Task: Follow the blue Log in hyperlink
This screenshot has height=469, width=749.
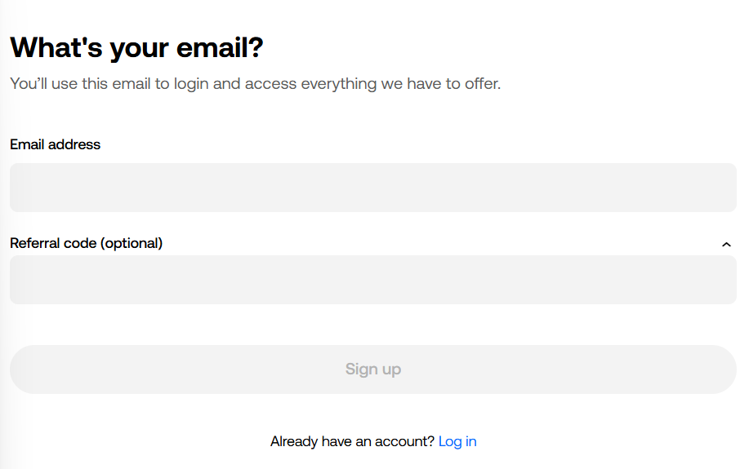Action: point(457,441)
